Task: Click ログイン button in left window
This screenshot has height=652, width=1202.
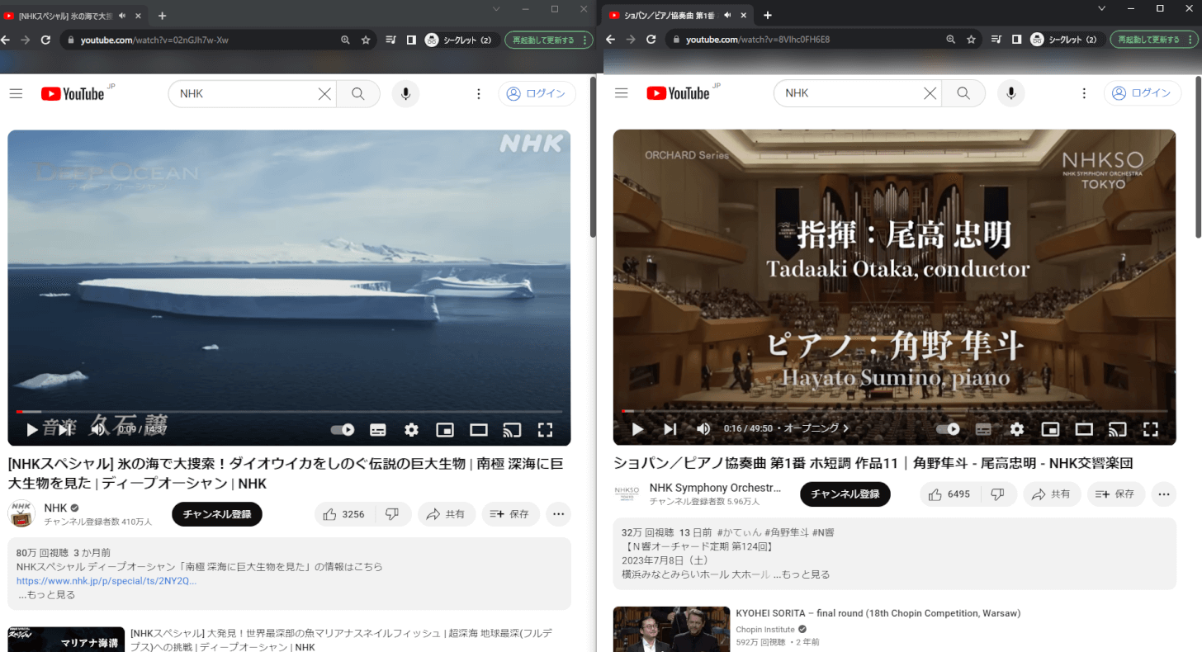Action: [x=537, y=93]
